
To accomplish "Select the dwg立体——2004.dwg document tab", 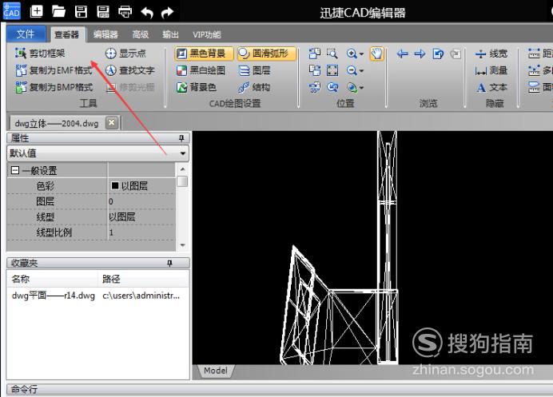I will tap(57, 123).
